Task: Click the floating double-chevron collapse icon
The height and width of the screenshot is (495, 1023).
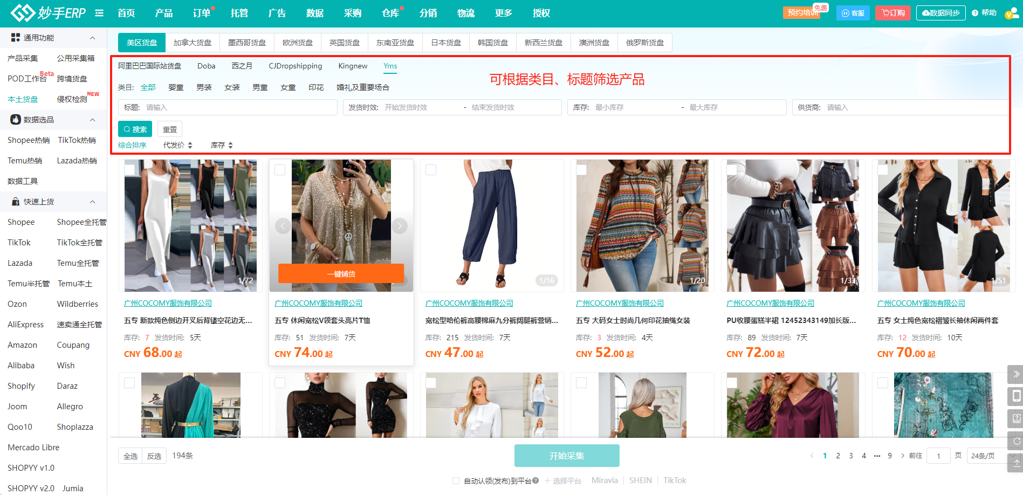Action: tap(1016, 374)
